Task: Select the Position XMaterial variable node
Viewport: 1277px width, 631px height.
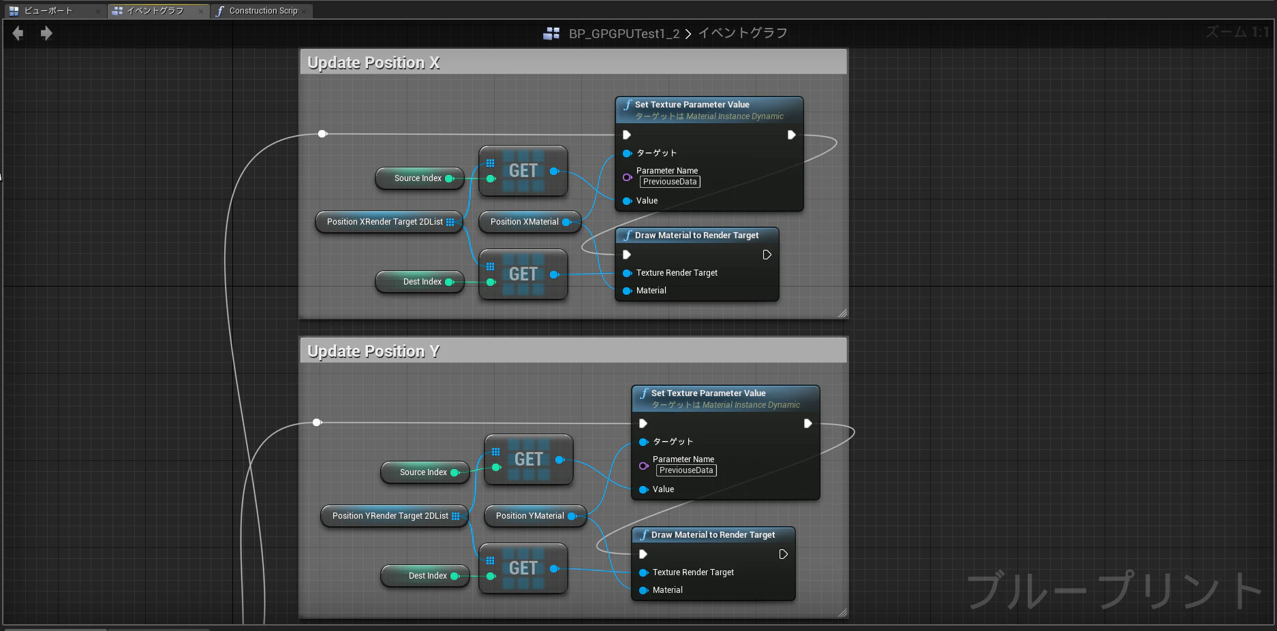Action: (x=530, y=222)
